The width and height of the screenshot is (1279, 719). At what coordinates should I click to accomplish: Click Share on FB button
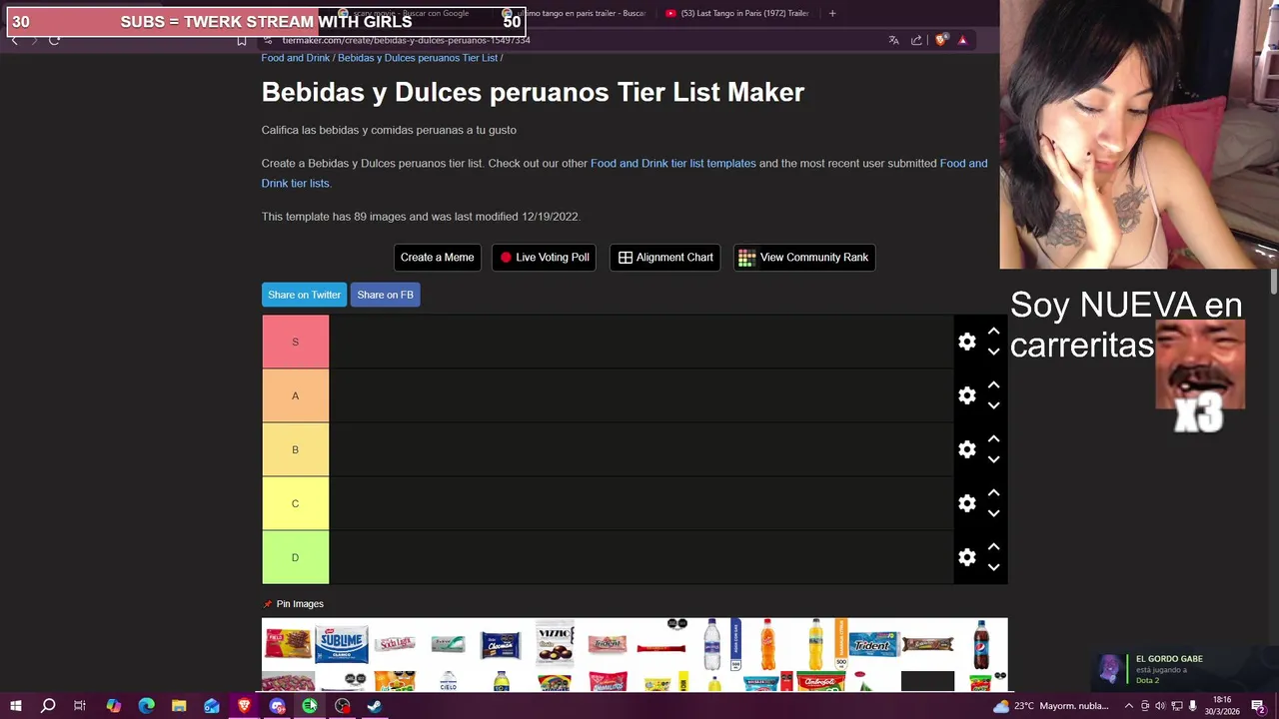coord(385,295)
